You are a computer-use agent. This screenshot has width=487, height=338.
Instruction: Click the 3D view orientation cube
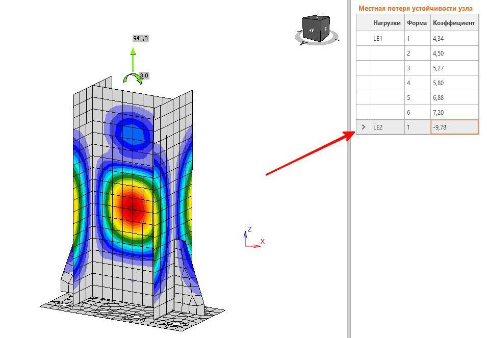point(316,29)
